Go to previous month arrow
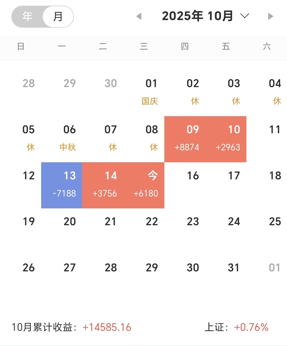The image size is (287, 346). pyautogui.click(x=139, y=16)
